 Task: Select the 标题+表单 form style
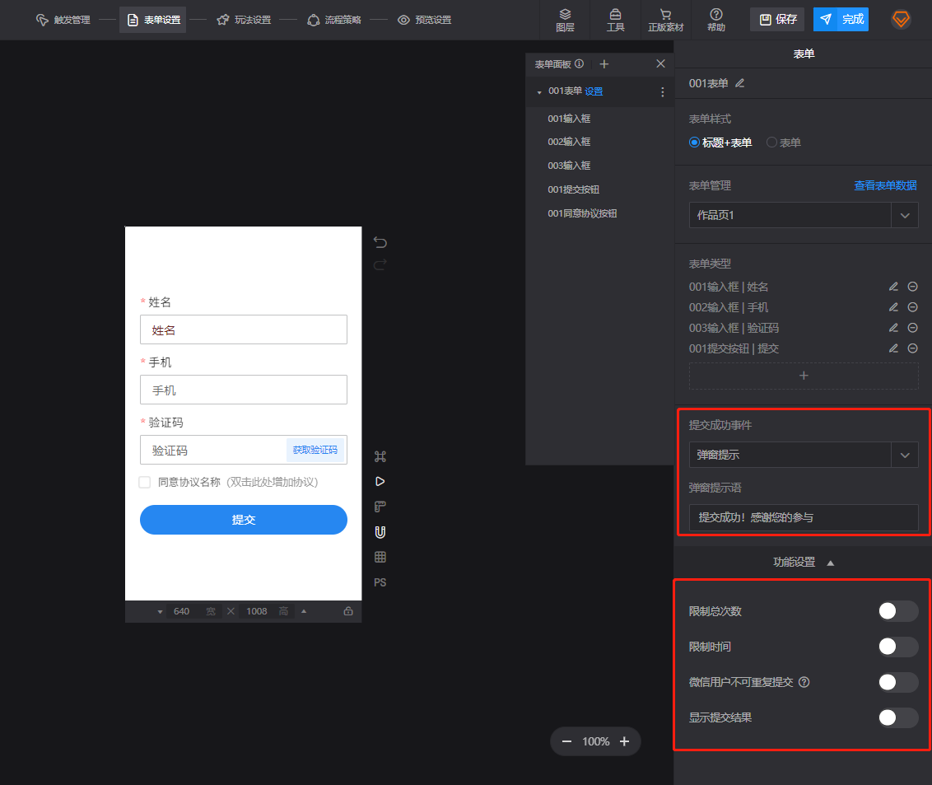[x=720, y=143]
